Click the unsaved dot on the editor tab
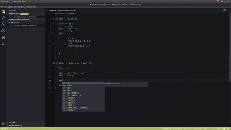The height and width of the screenshot is (130, 231). pyautogui.click(x=74, y=10)
